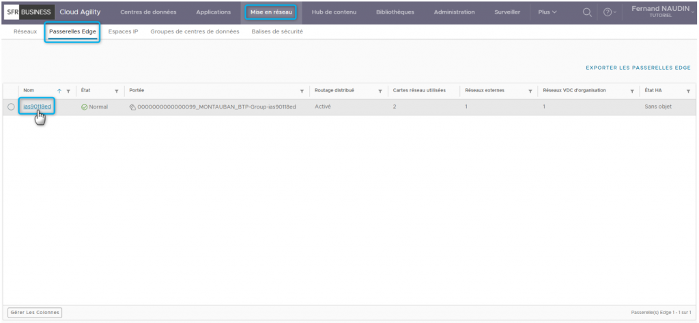Click the search magnifier icon
The image size is (699, 323).
(586, 12)
